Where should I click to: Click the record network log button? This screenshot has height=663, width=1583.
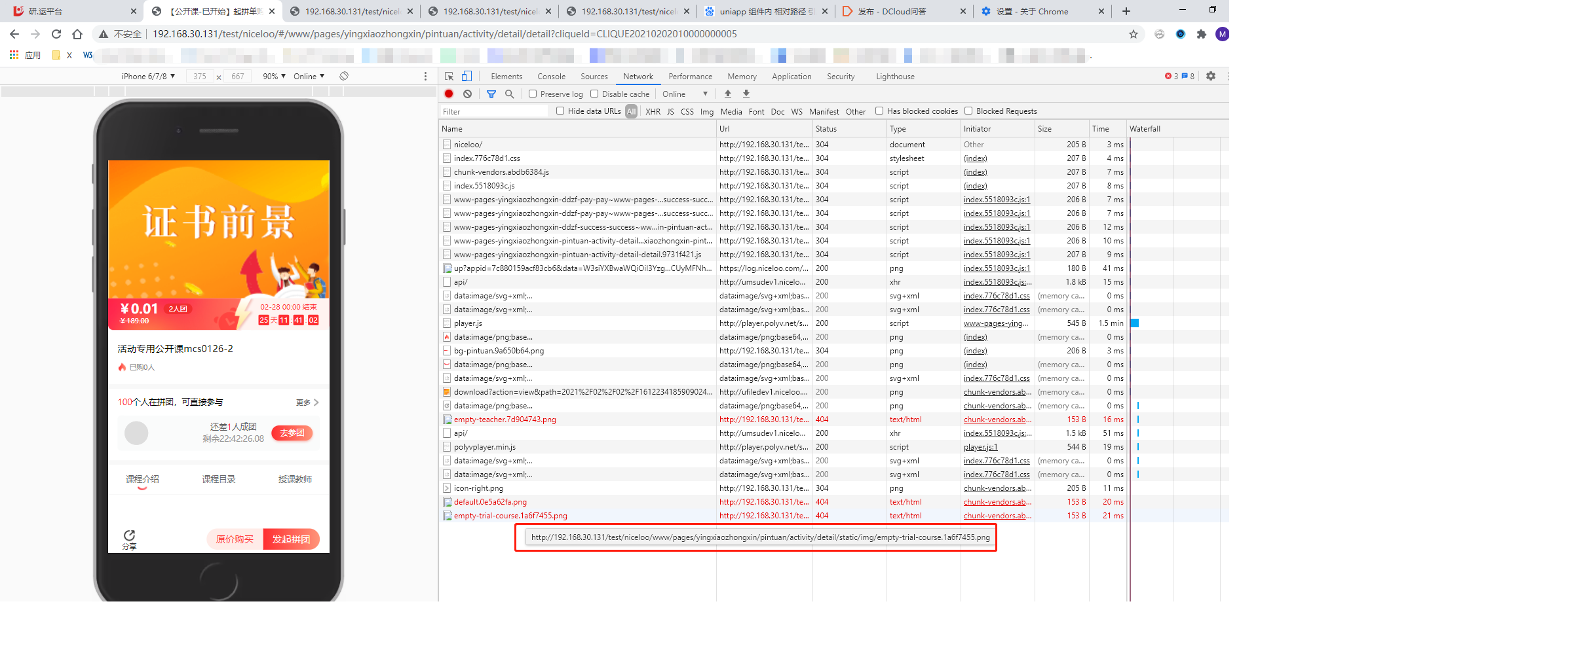[x=449, y=94]
